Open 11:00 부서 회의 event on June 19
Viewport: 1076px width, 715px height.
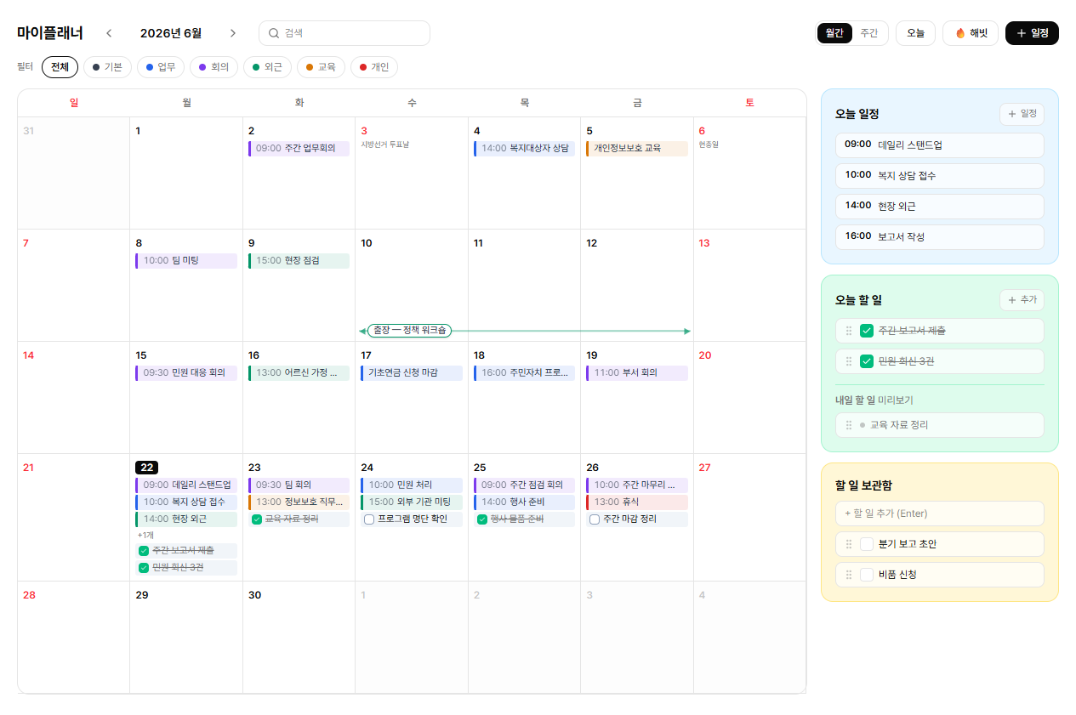tap(636, 373)
